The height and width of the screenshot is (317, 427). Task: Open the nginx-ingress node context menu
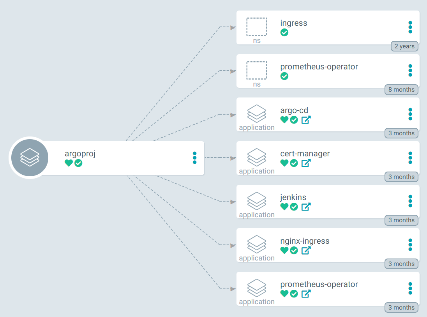(410, 245)
